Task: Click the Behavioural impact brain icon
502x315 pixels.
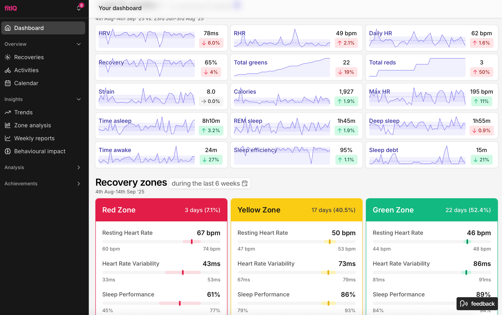Action: click(x=8, y=151)
